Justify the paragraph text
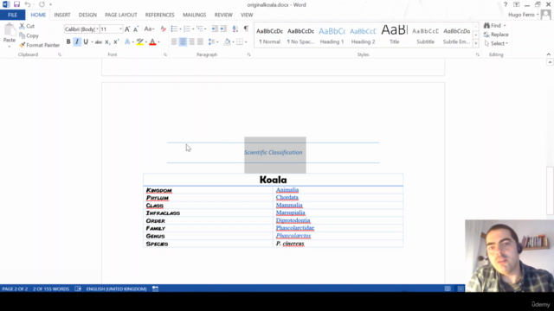The height and width of the screenshot is (311, 554). [x=200, y=42]
